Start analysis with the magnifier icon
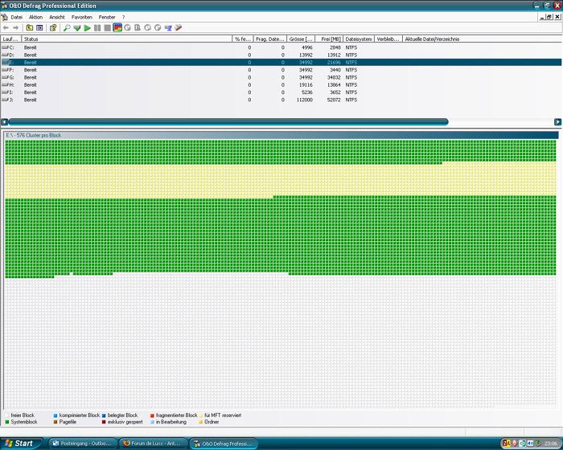 click(67, 27)
